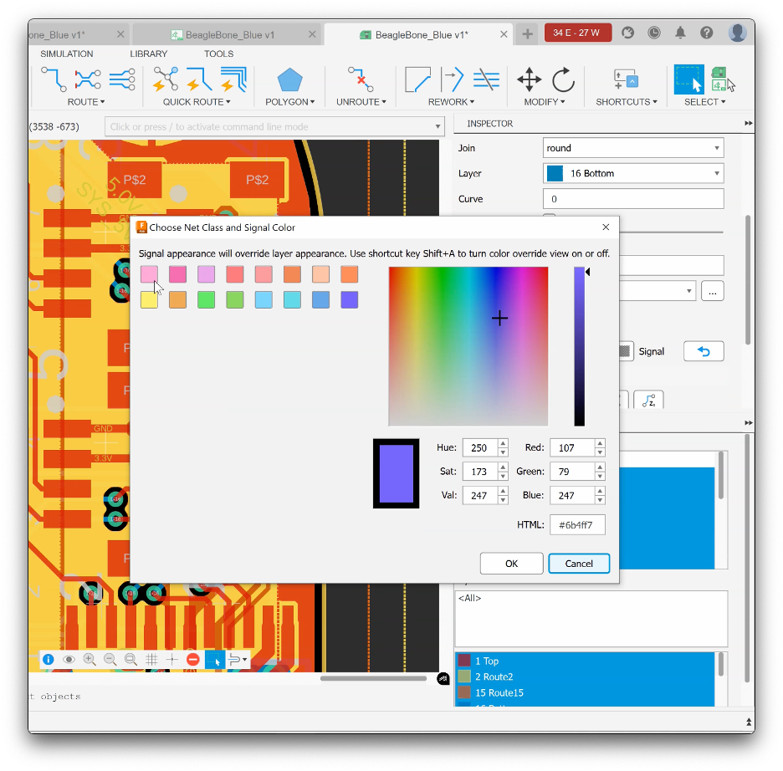Image resolution: width=783 pixels, height=771 pixels.
Task: Click the grid settings icon
Action: point(151,660)
